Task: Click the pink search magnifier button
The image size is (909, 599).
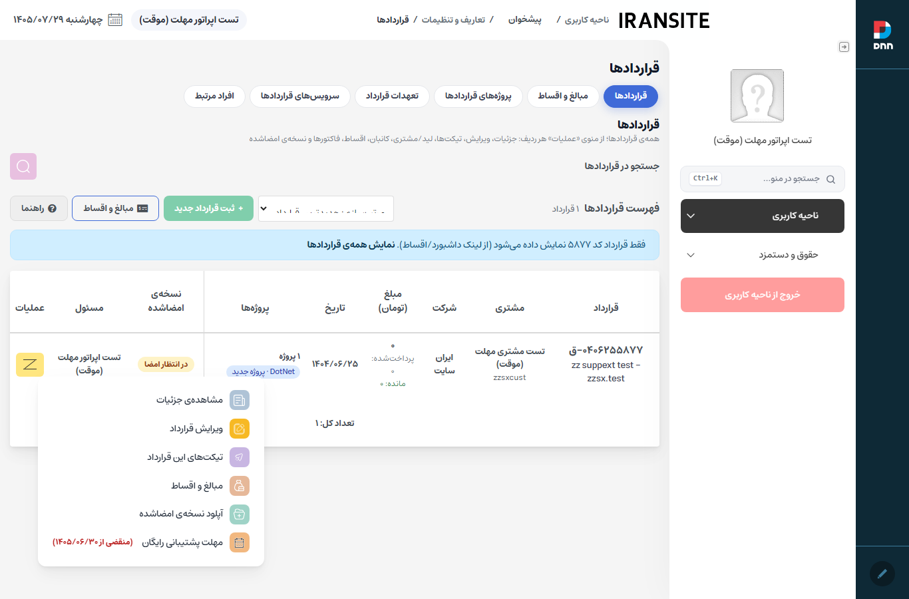Action: point(23,166)
